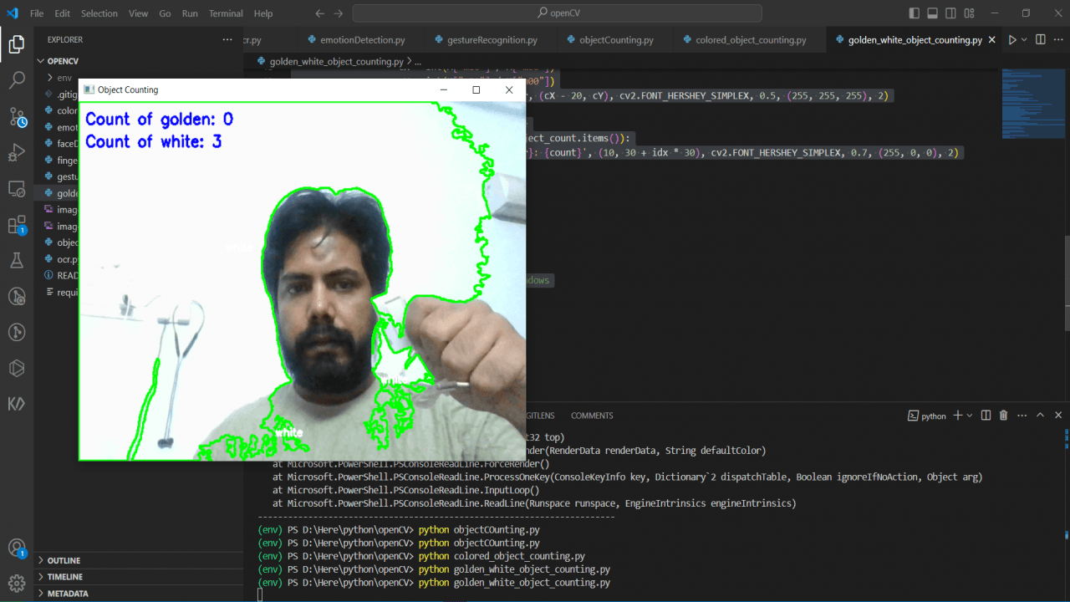Close the Object Counting window
1070x602 pixels.
click(509, 89)
